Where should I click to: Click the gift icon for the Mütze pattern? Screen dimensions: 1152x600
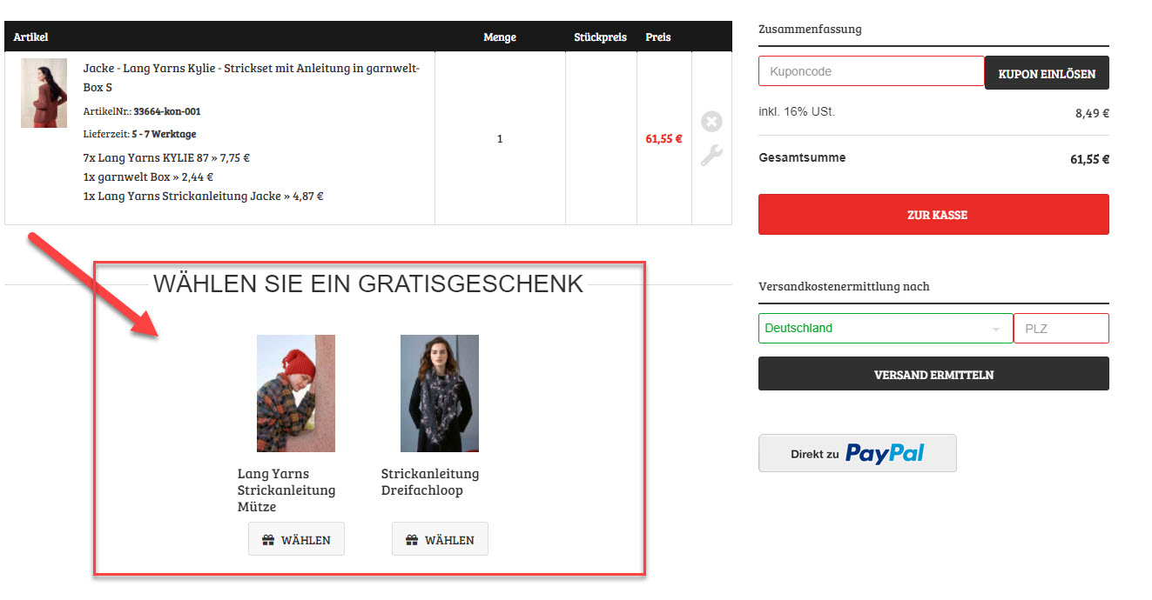pyautogui.click(x=268, y=540)
